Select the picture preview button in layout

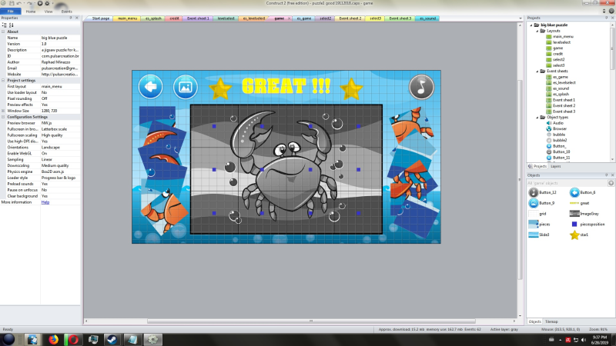point(185,87)
